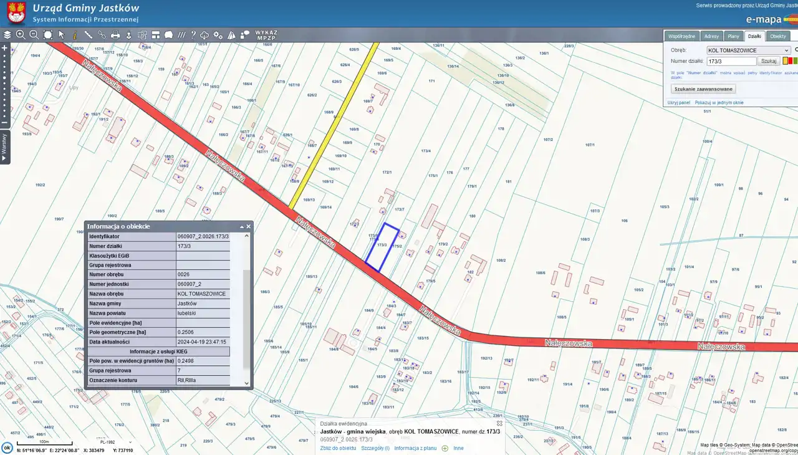Image resolution: width=798 pixels, height=455 pixels.
Task: Close the Informacja o obiekcie window
Action: coord(248,226)
